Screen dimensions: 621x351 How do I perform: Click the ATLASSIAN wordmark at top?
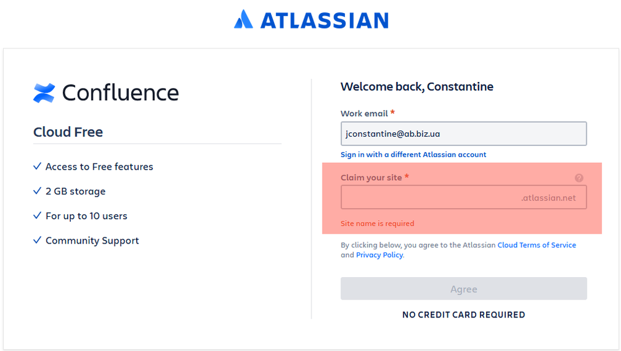[324, 20]
